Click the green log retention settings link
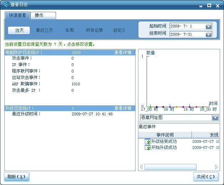The width and height of the screenshot is (224, 185). coord(50,44)
